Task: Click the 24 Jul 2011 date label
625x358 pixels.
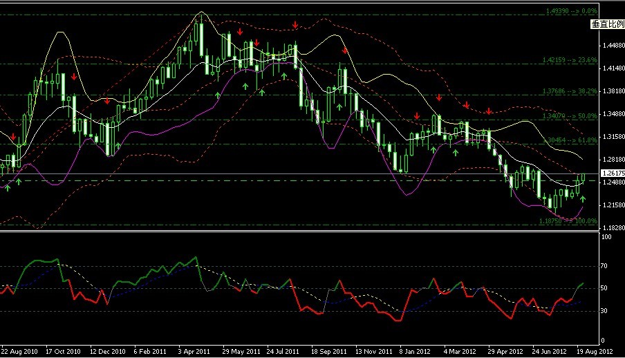Action: [x=283, y=352]
